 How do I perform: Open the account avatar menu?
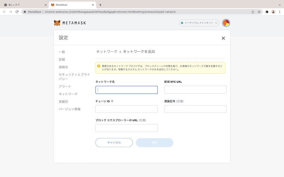click(x=226, y=23)
